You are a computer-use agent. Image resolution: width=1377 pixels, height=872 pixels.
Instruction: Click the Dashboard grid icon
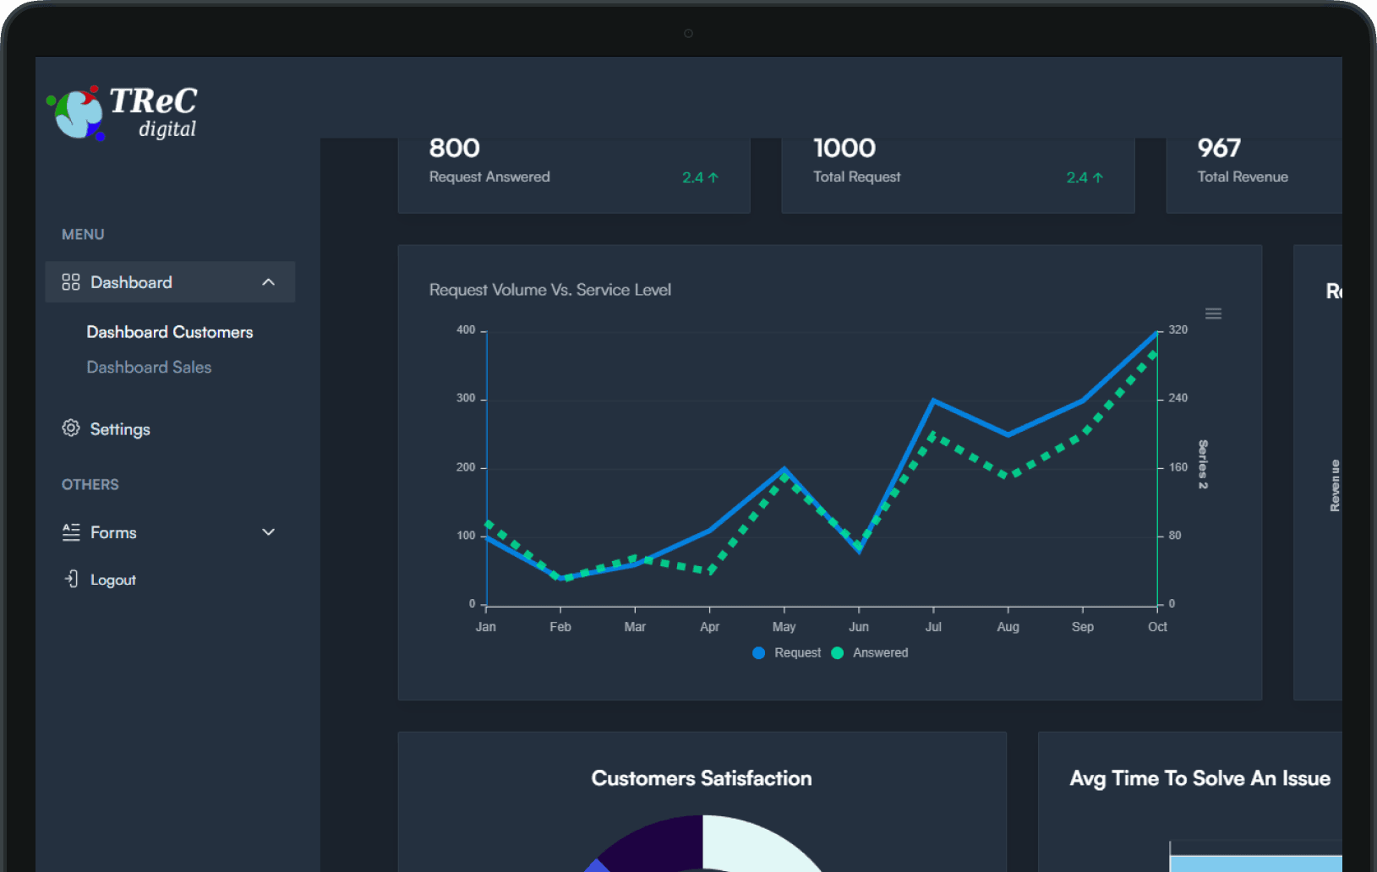tap(71, 282)
